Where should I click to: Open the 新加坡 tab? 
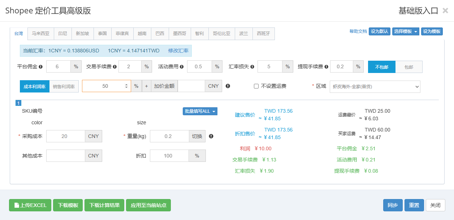82,34
